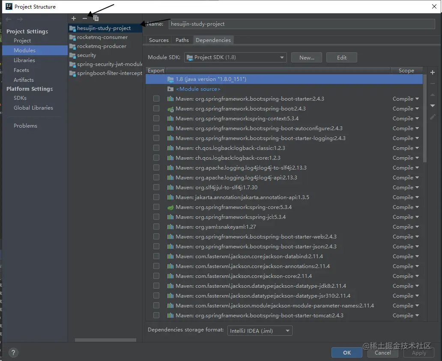The image size is (442, 361).
Task: Open the Module SDK dropdown
Action: (x=236, y=57)
